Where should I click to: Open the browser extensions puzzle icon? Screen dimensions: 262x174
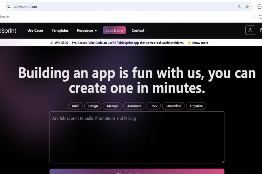(x=259, y=7)
